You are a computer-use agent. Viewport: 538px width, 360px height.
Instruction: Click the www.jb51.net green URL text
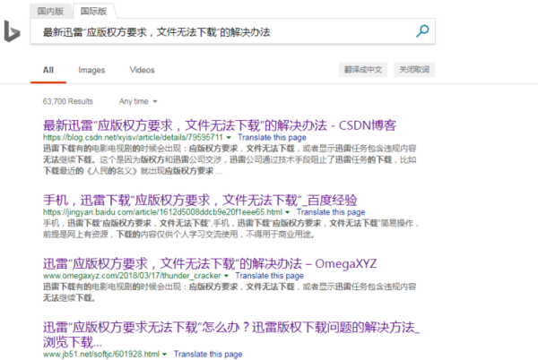click(x=101, y=354)
